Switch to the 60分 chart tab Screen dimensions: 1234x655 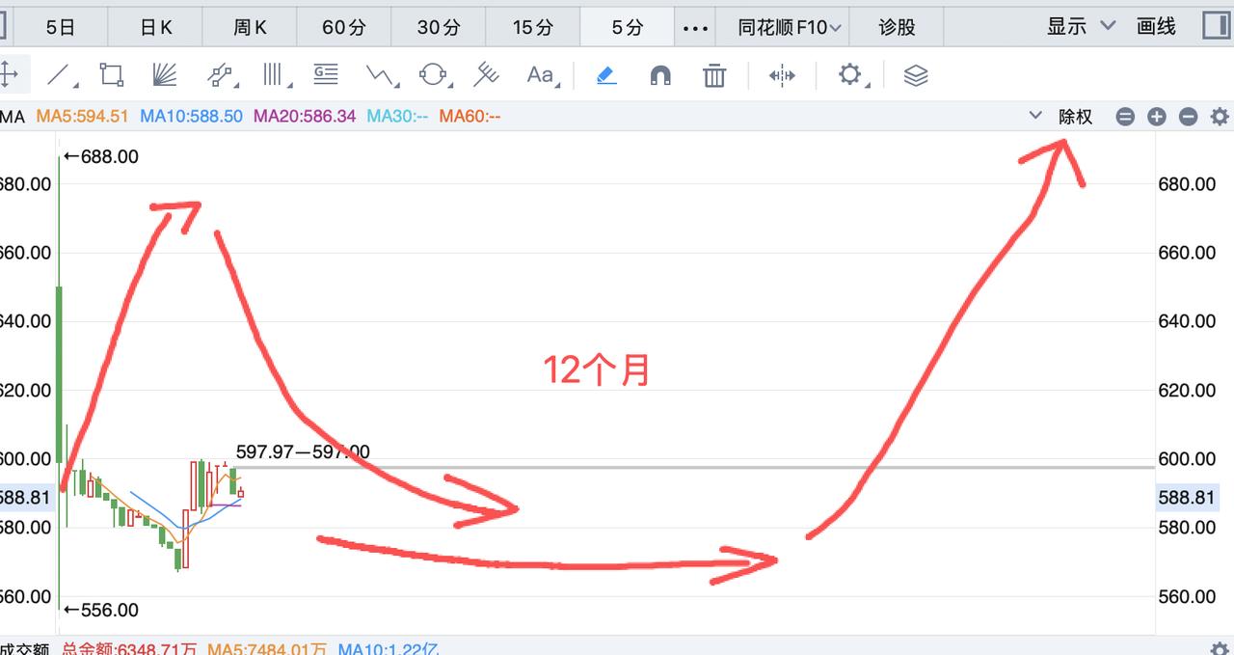pyautogui.click(x=343, y=28)
